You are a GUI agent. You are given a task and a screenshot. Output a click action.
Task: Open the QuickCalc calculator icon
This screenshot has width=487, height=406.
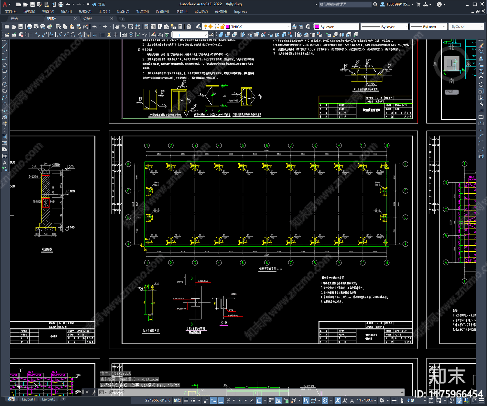click(180, 27)
